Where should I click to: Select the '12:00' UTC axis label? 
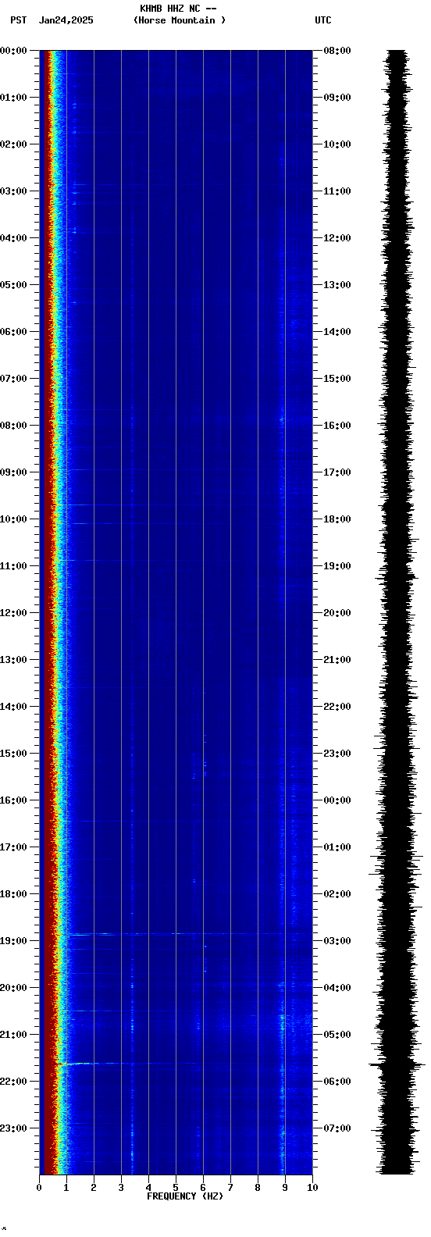[x=337, y=238]
